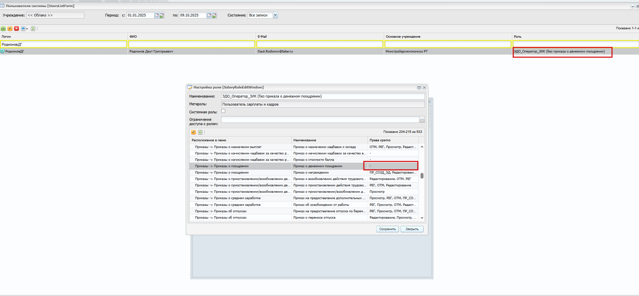This screenshot has width=639, height=296.
Task: Select the row Приказ на предоставление отпуска по берем…
Action: click(304, 211)
